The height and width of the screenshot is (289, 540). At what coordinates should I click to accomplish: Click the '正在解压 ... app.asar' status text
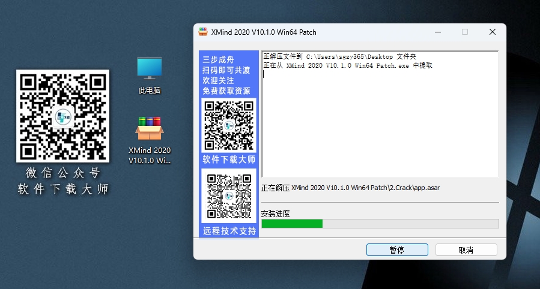coord(350,188)
